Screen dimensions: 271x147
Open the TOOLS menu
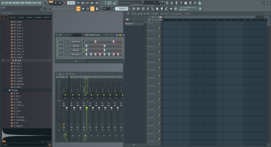pos(34,3)
